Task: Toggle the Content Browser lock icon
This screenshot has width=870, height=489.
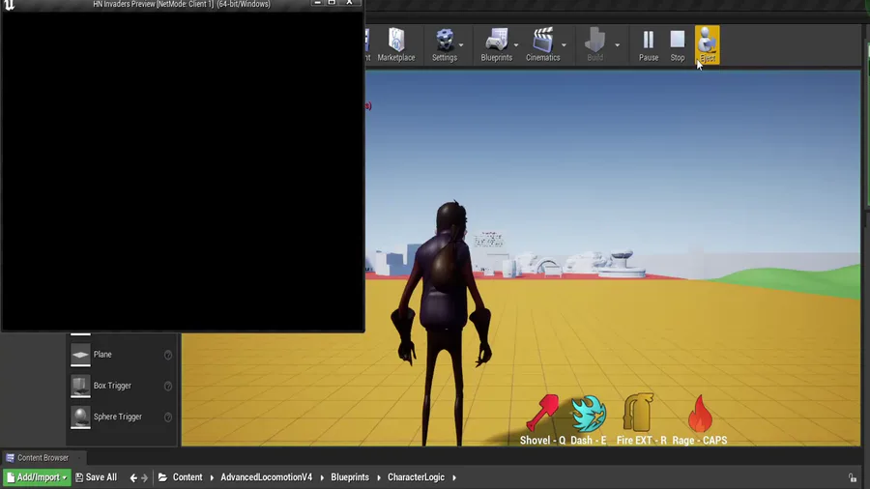Action: click(x=853, y=477)
